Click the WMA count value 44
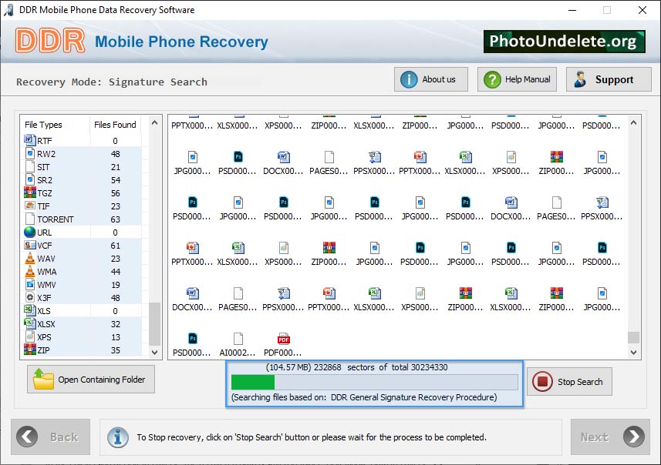The image size is (661, 465). (115, 272)
